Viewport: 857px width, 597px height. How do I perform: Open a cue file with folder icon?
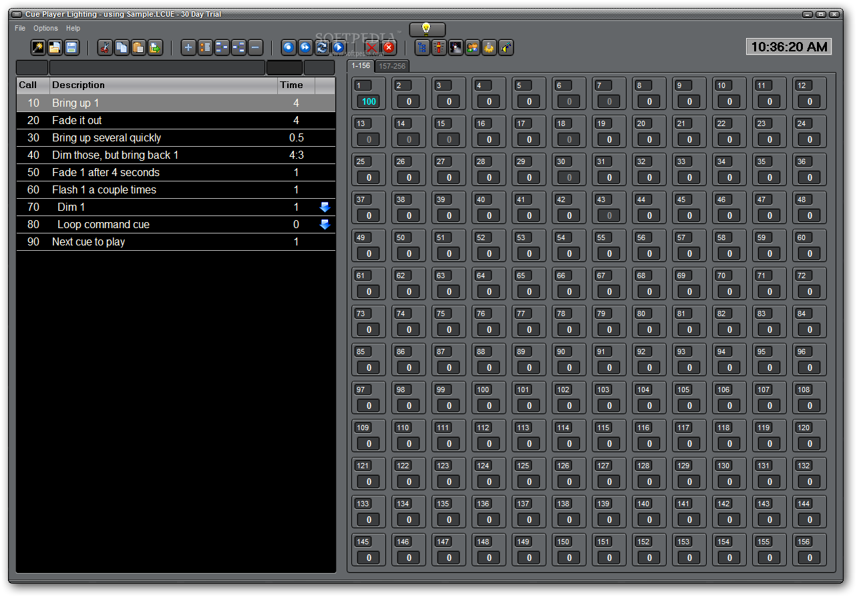pyautogui.click(x=55, y=47)
